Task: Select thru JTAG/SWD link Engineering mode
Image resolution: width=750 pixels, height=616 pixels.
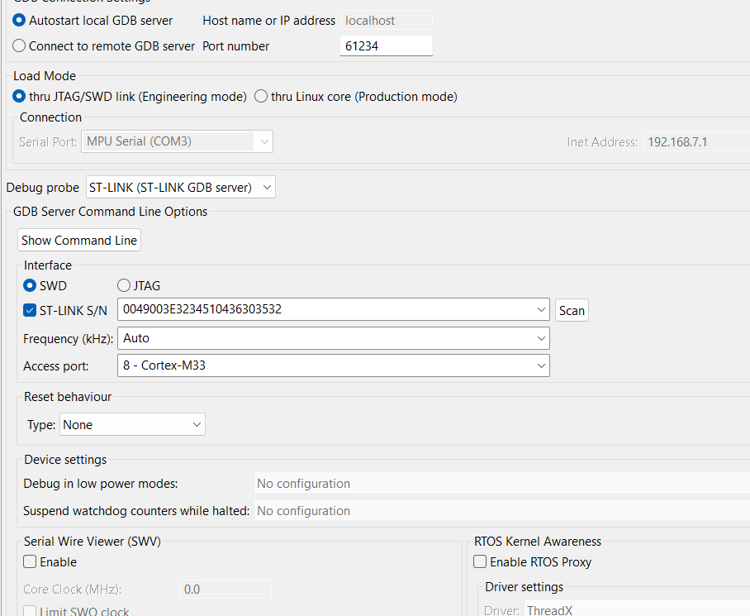Action: point(20,97)
